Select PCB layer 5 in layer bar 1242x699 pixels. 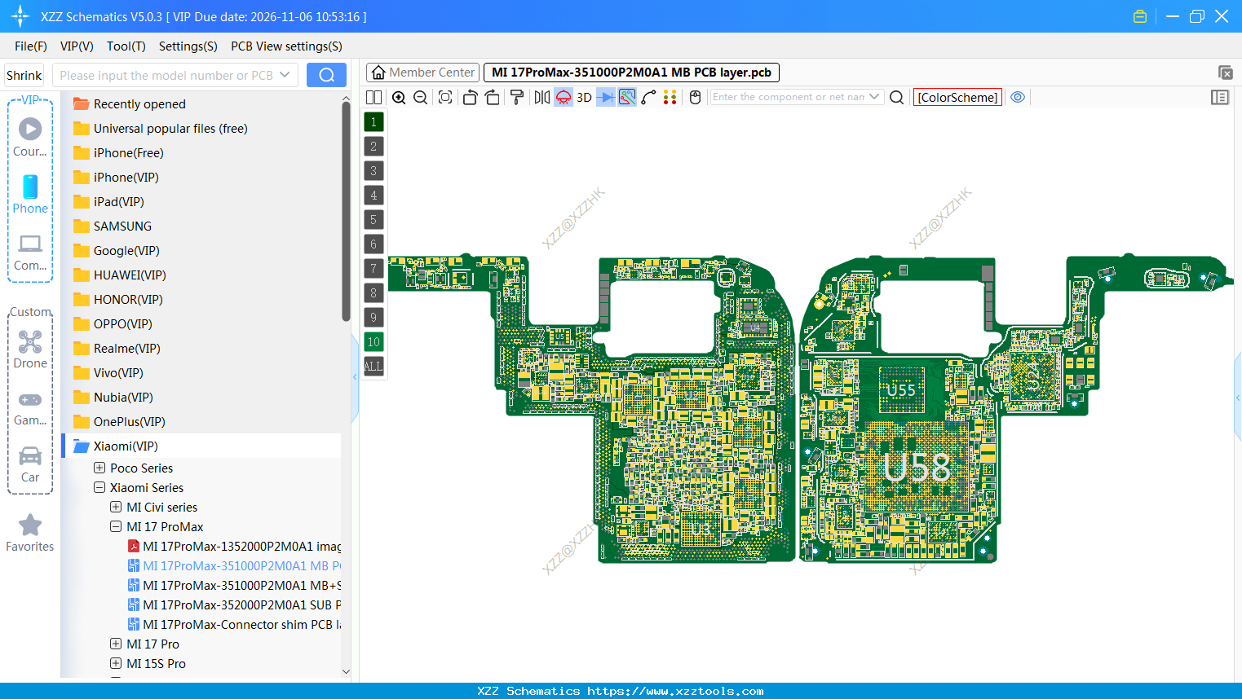pyautogui.click(x=373, y=219)
